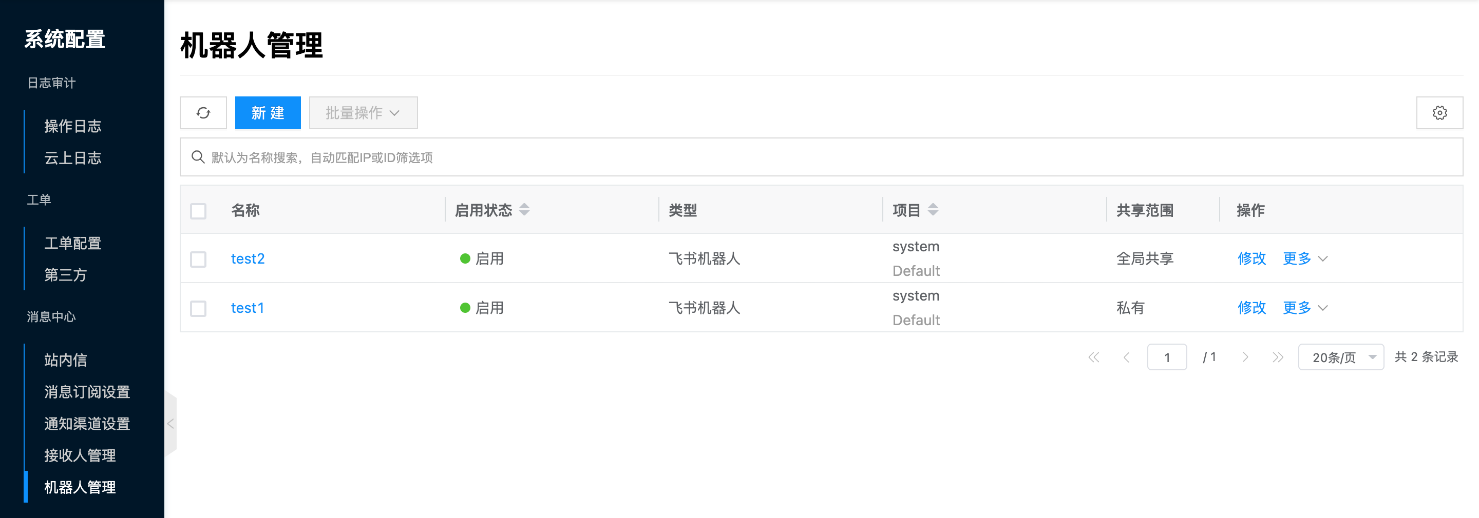This screenshot has height=518, width=1479.
Task: Go to the last page double-arrow
Action: click(x=1278, y=357)
